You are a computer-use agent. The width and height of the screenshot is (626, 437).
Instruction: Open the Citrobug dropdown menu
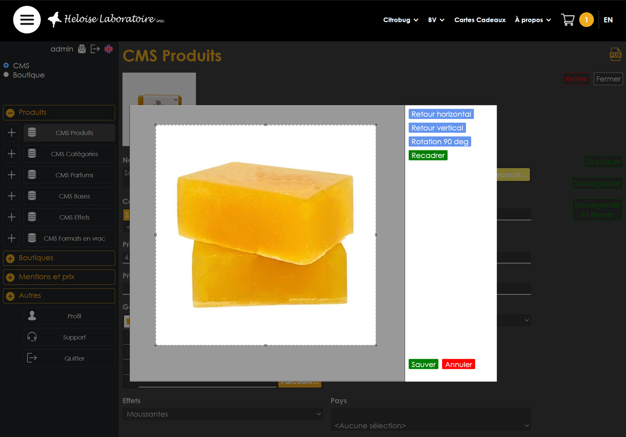[x=400, y=20]
